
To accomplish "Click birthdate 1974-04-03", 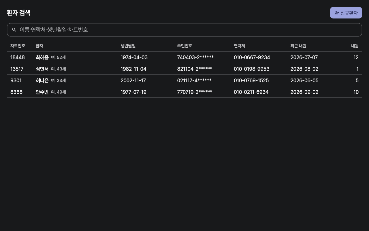I will pos(134,57).
